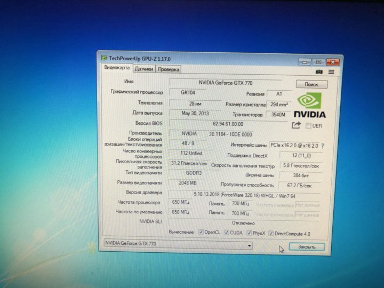Click 650 МГц in Частота процессора row
The image size is (384, 288).
click(180, 202)
